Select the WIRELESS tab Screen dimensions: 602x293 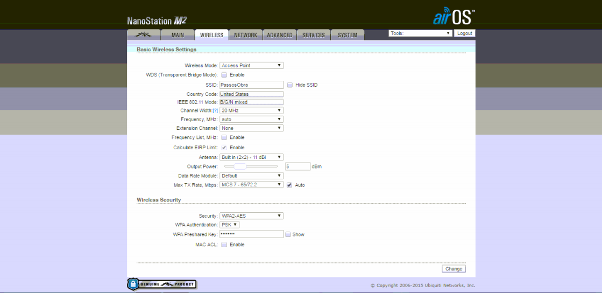[x=211, y=35]
